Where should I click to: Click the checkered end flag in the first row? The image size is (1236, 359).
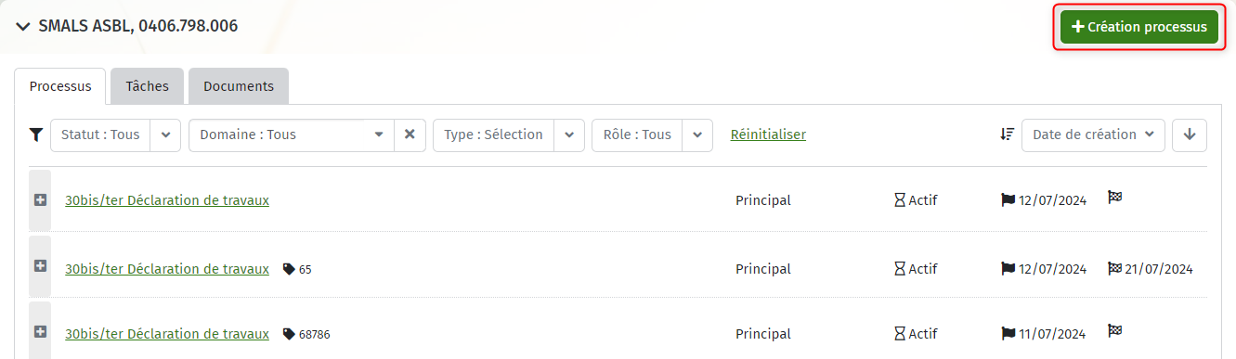click(x=1114, y=198)
